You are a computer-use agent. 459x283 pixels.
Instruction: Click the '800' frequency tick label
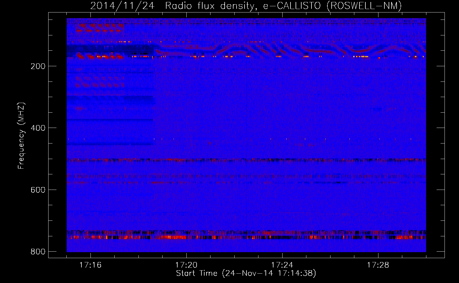click(38, 252)
